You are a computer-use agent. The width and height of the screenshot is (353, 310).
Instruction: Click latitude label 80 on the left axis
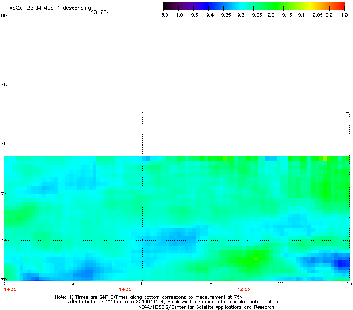point(4,16)
